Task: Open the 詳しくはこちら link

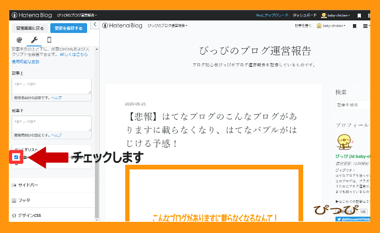Action: point(74,55)
